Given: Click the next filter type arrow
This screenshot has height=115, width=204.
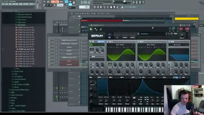Looking at the screenshot, I should pyautogui.click(x=188, y=45).
